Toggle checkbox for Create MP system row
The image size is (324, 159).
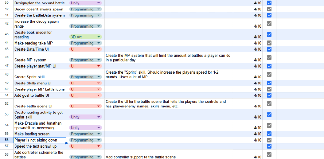(x=269, y=58)
